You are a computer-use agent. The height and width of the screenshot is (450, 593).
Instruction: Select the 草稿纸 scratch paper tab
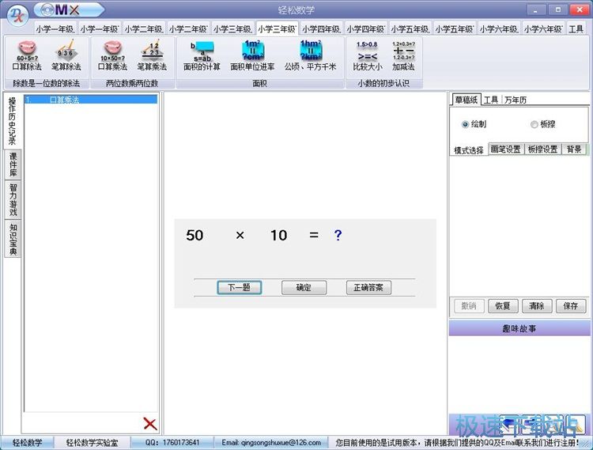(x=466, y=100)
